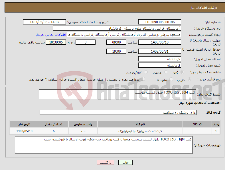Click the remaining time field 18:38:05
Image resolution: width=225 pixels, height=170 pixels.
pos(56,42)
